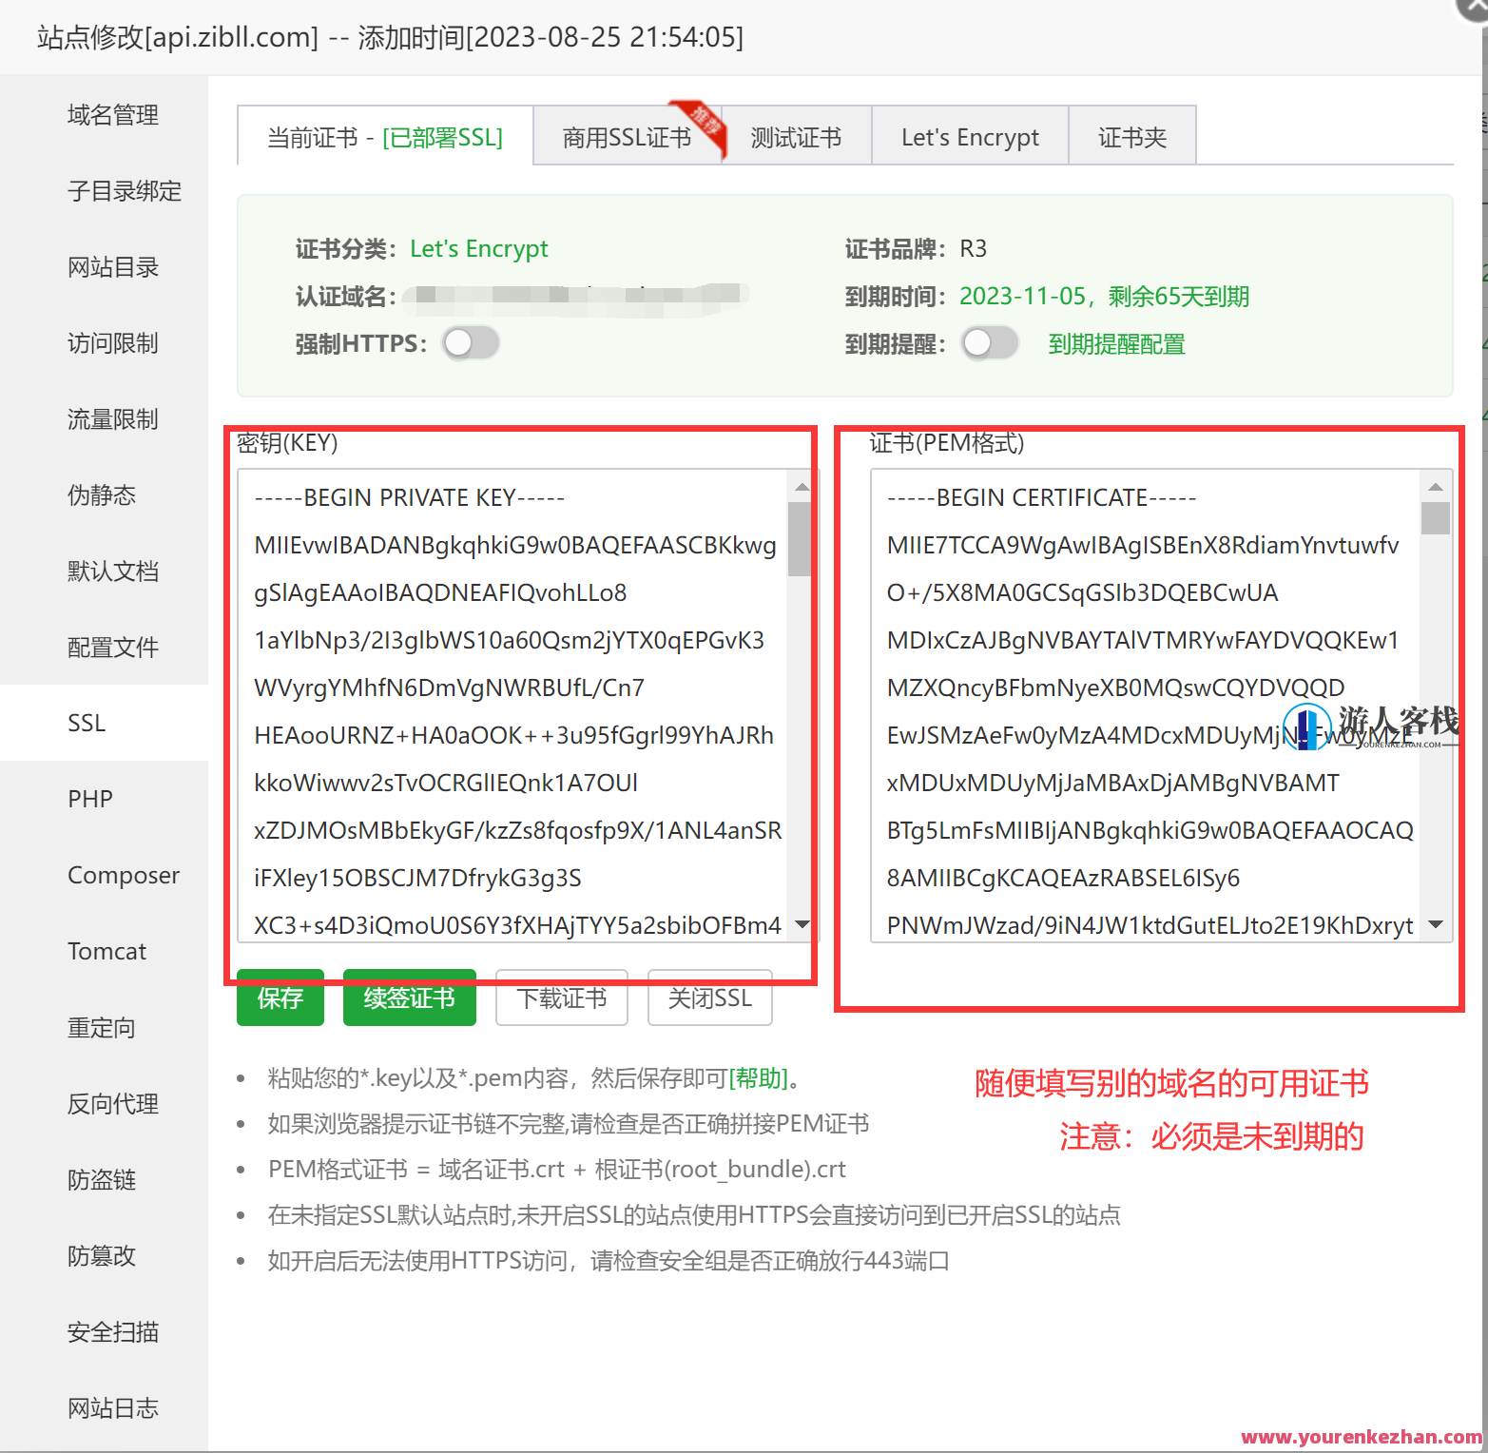Image resolution: width=1488 pixels, height=1453 pixels.
Task: Open the 访问限制 section
Action: (112, 343)
